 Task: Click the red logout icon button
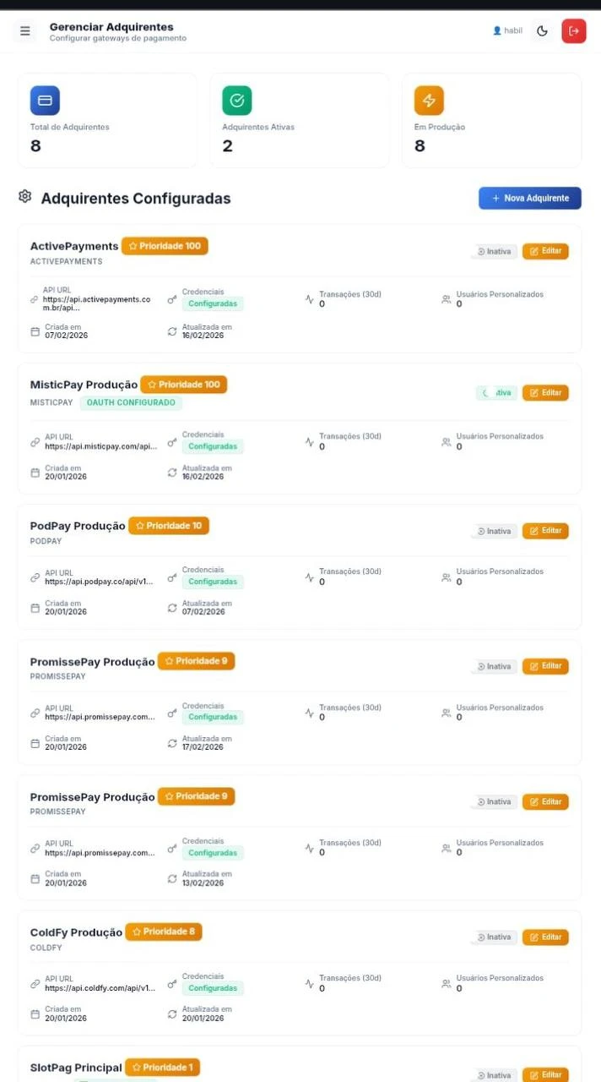coord(574,31)
